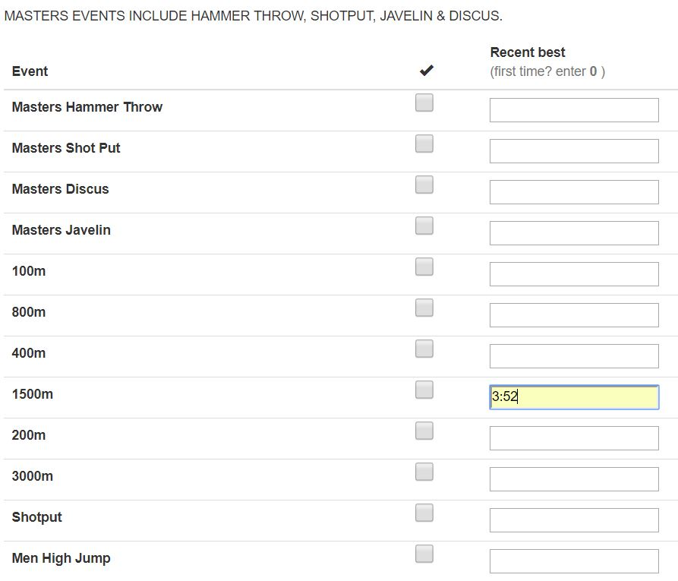Check the 1500m event checkbox
Viewport: 678px width, 581px height.
tap(424, 390)
